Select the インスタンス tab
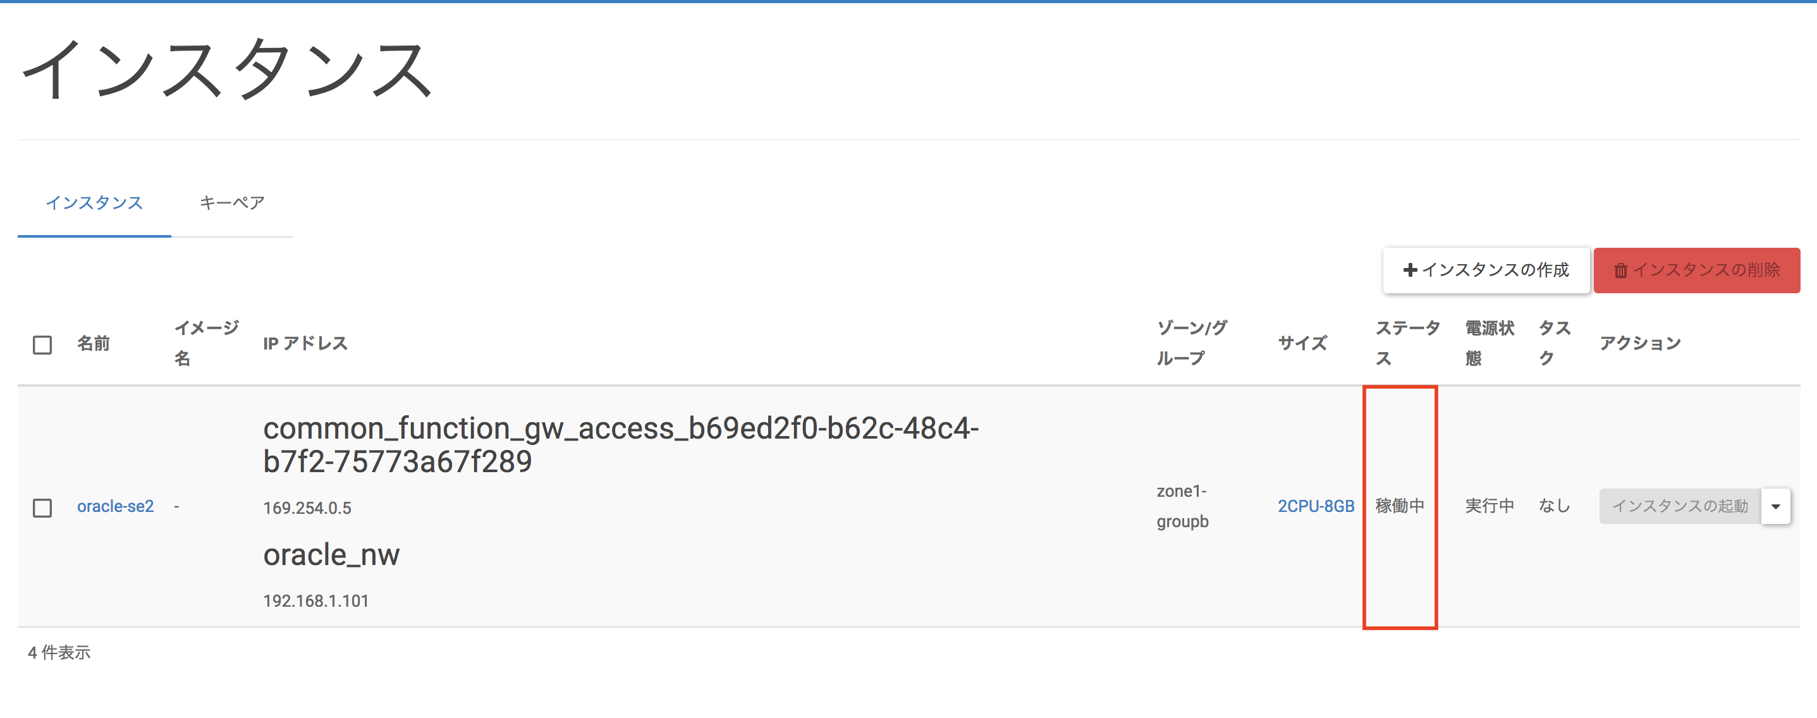This screenshot has width=1817, height=718. coord(95,203)
